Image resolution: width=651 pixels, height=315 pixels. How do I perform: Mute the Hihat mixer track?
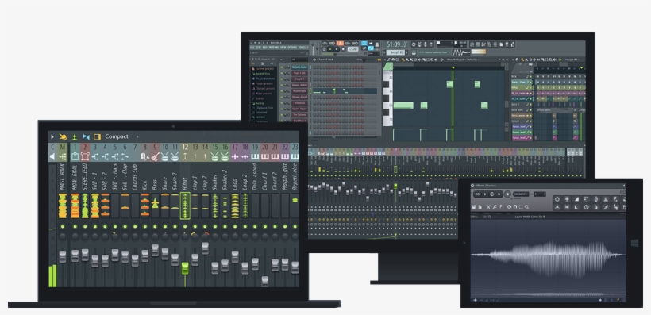[x=185, y=226]
